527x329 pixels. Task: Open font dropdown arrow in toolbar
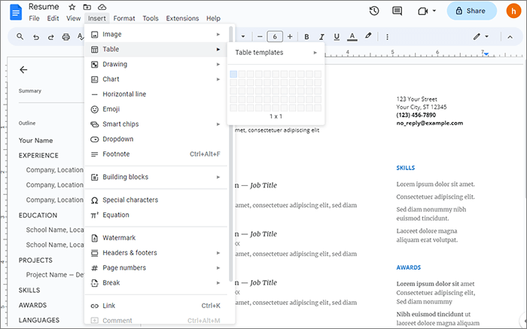(243, 37)
